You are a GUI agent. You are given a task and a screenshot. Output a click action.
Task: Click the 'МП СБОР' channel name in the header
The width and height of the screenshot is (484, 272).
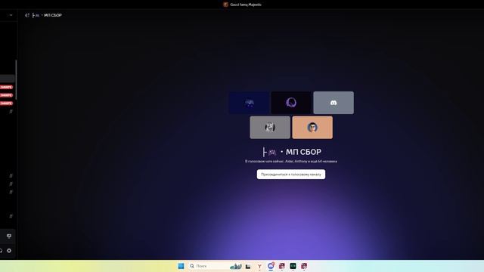[53, 15]
